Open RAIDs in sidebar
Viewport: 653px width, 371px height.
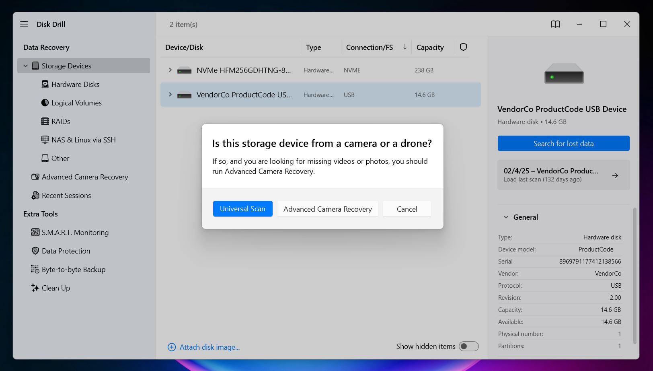61,122
